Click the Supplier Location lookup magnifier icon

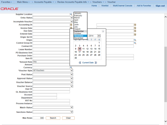point(71,14)
